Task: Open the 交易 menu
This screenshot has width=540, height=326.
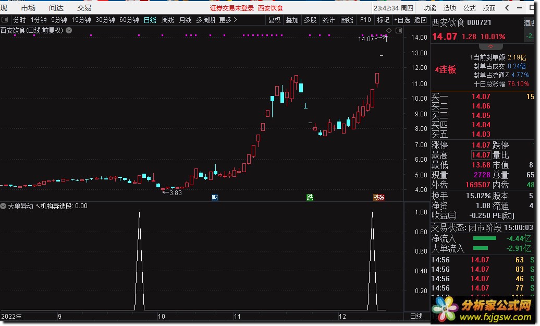Action: coord(84,8)
